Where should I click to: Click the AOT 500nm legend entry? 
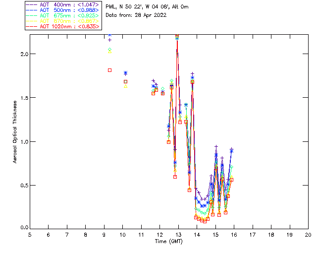click(63, 10)
